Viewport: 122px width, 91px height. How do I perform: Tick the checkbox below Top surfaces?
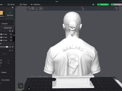1,83
